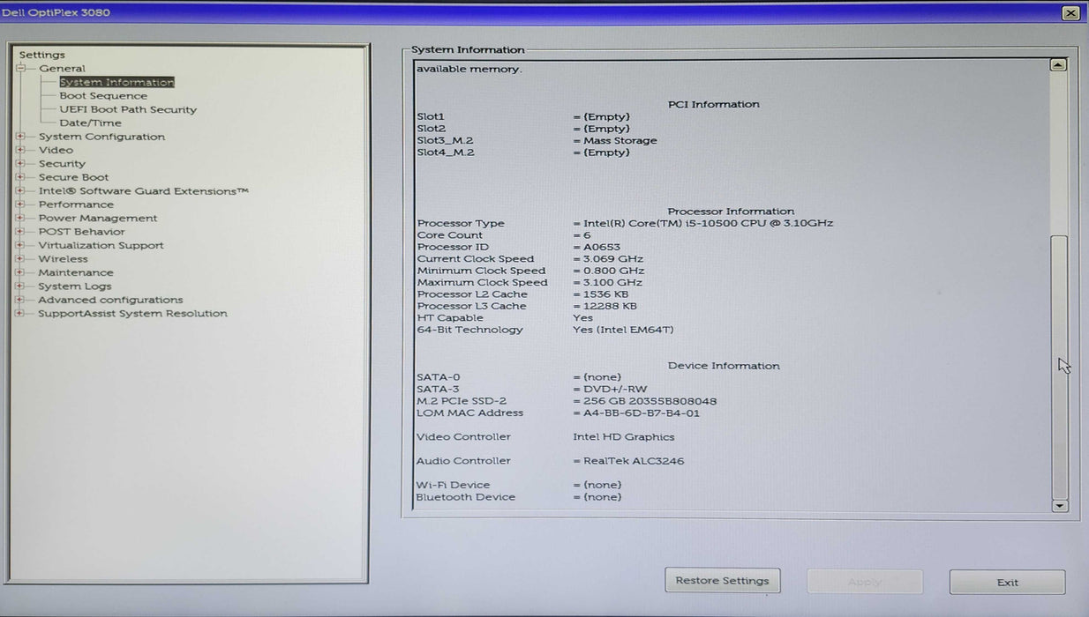Viewport: 1089px width, 617px height.
Task: Click the M.2 PCIe SSD-2 value
Action: pos(650,401)
